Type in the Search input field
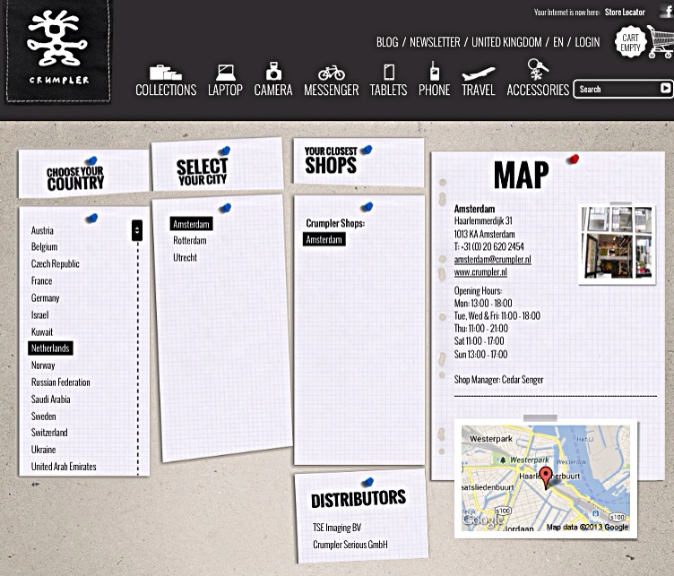Screen dimensions: 674x576 click(x=617, y=89)
